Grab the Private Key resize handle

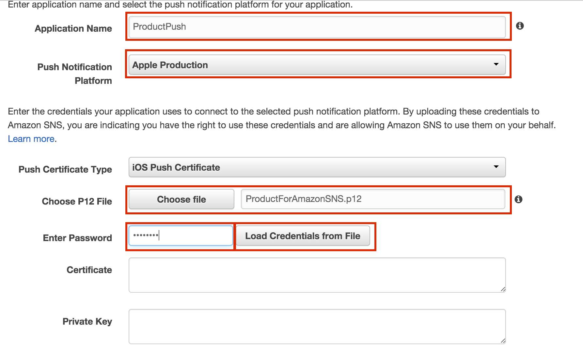503,341
